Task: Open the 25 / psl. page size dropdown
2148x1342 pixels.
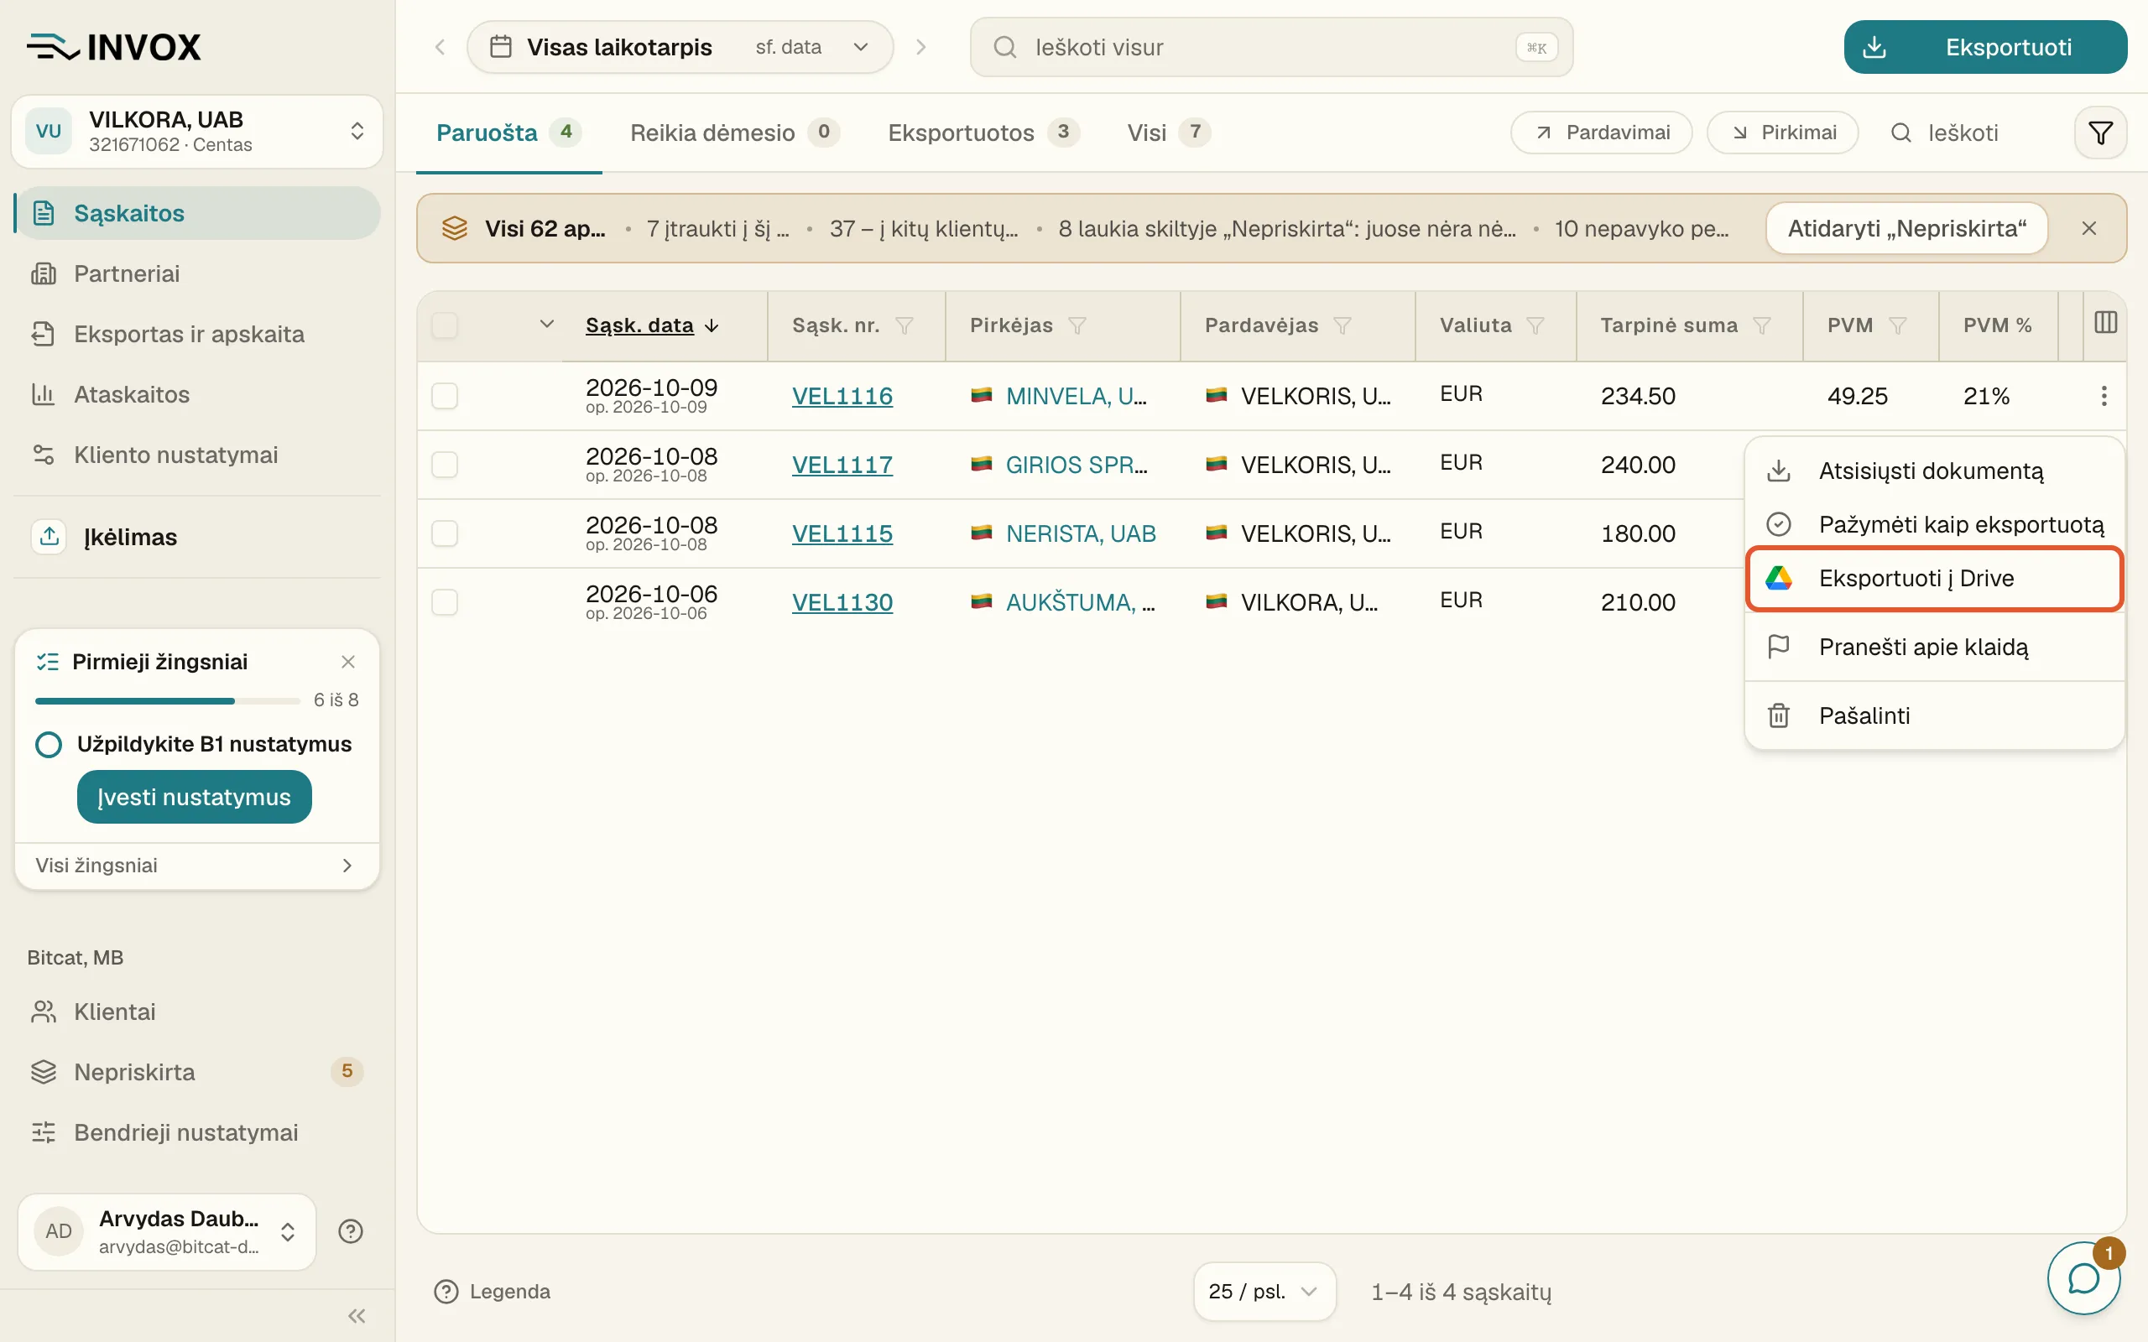Action: (1264, 1292)
